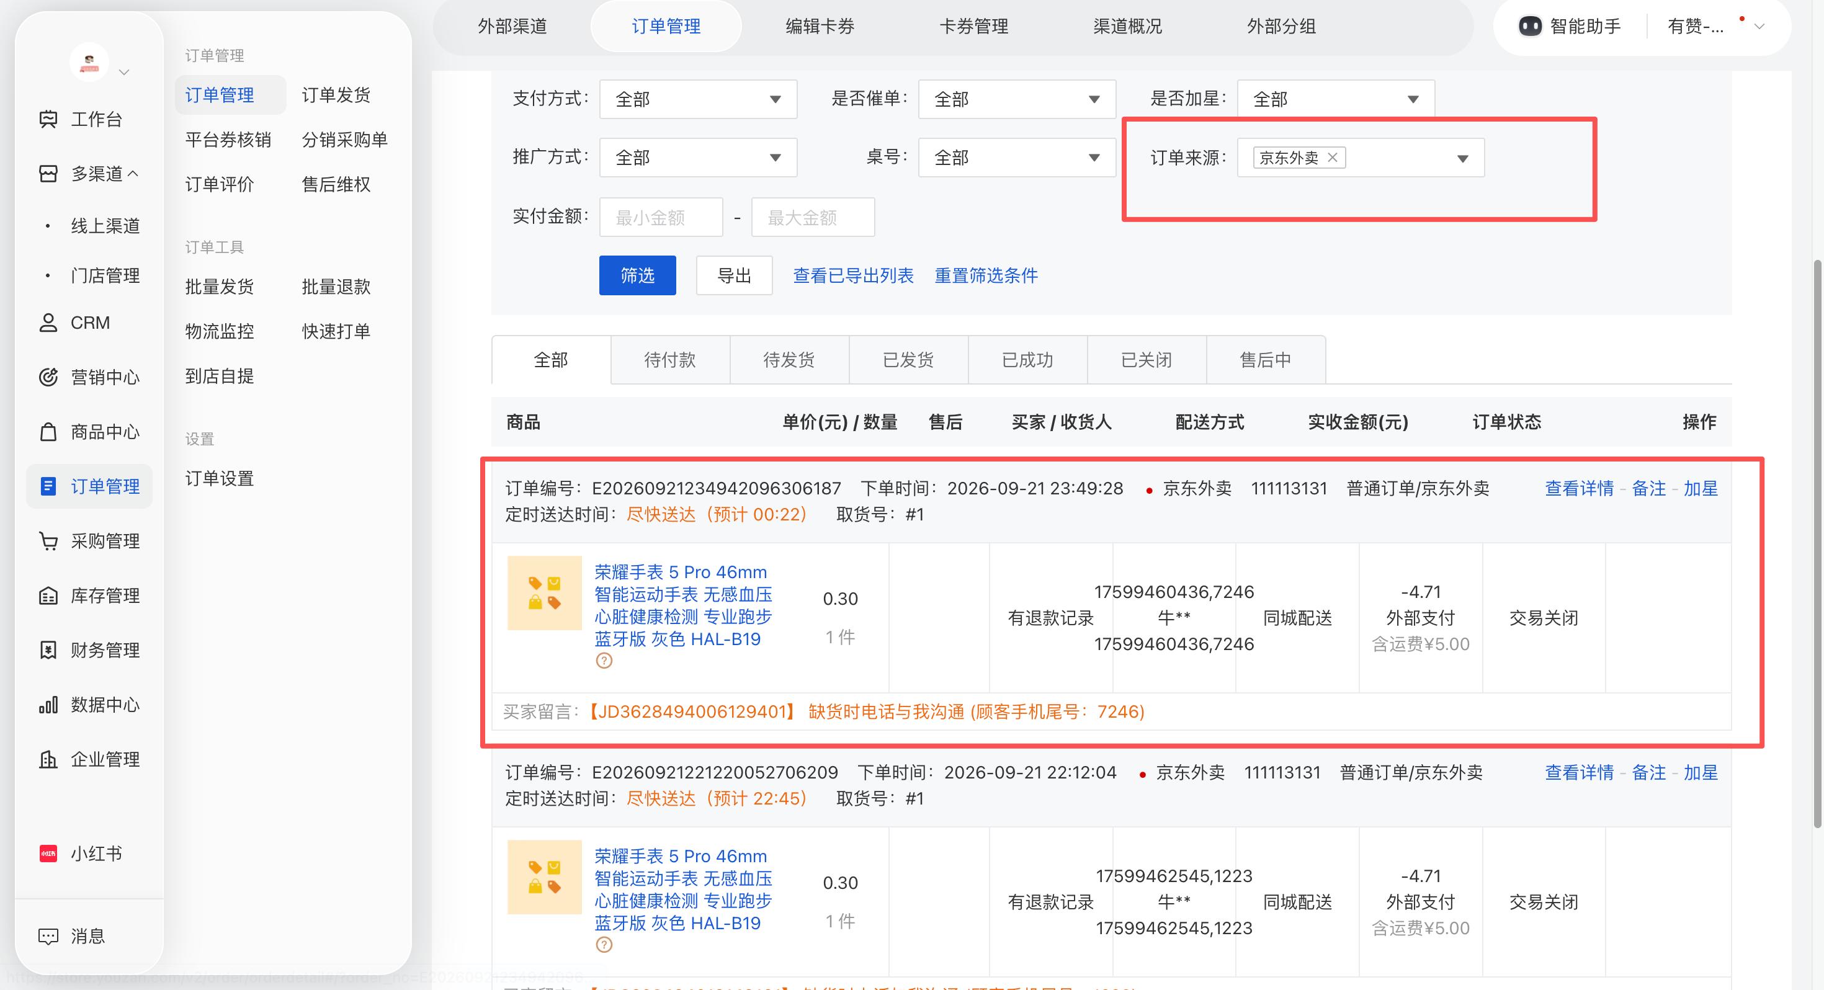This screenshot has height=990, width=1824.
Task: Click help icon under second order's product
Action: [604, 945]
